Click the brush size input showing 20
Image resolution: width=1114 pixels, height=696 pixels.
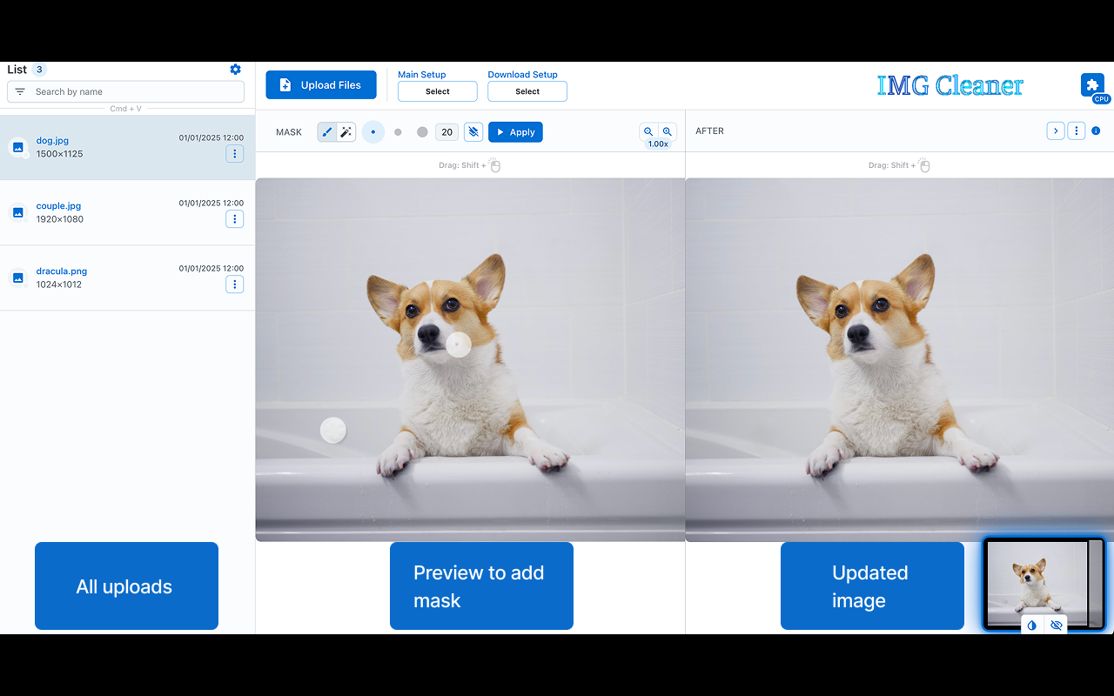(x=446, y=131)
